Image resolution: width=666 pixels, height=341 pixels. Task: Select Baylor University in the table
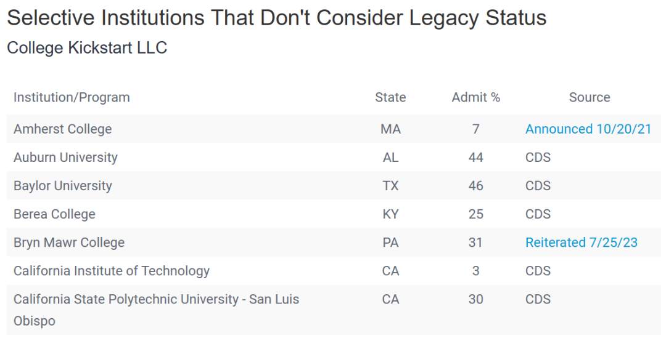pos(63,186)
